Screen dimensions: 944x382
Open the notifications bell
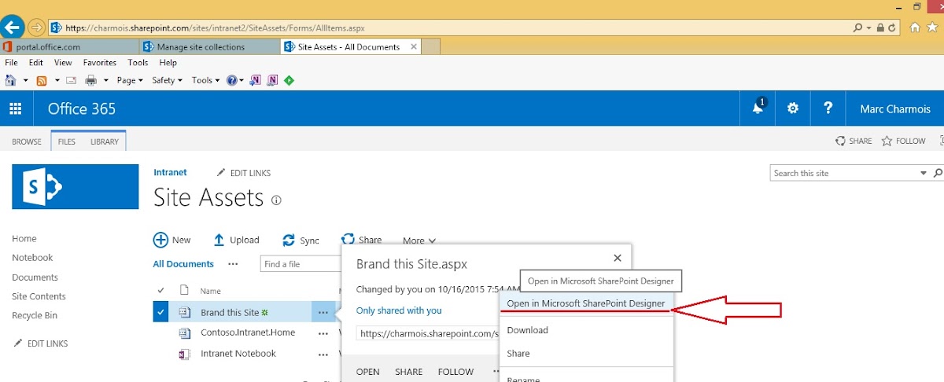tap(758, 108)
